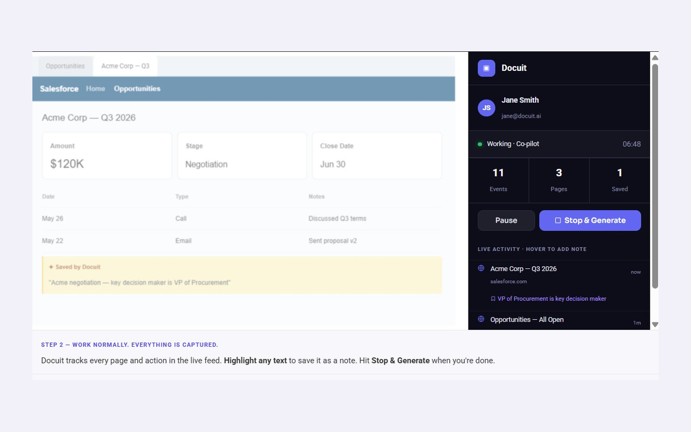Click the Notes column header
This screenshot has height=432, width=691.
coord(316,197)
